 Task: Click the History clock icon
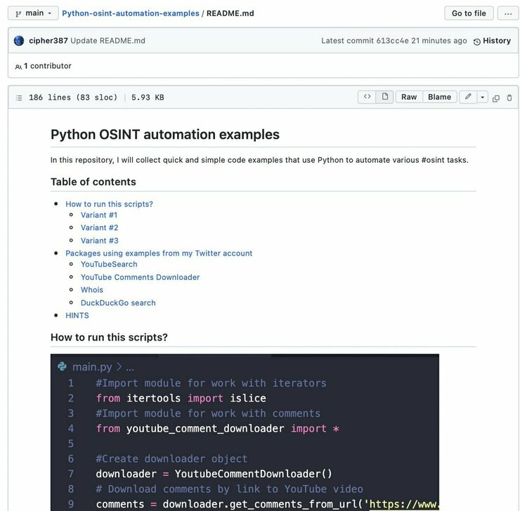[477, 41]
